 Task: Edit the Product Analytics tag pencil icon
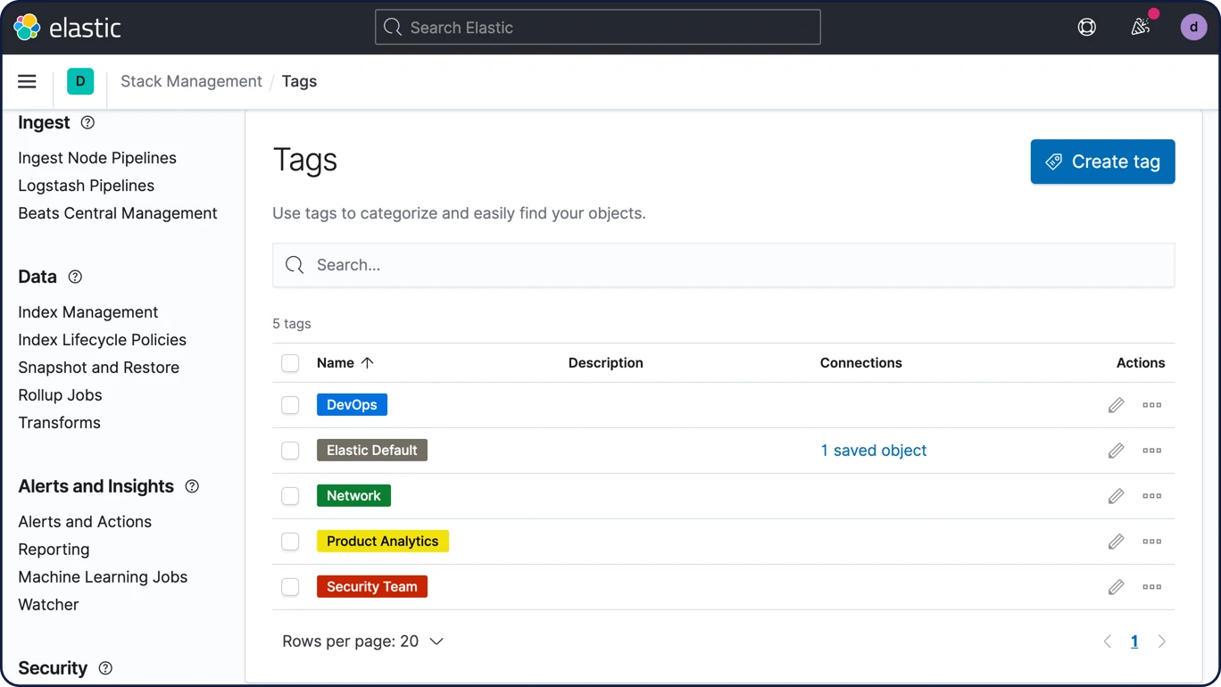point(1116,542)
